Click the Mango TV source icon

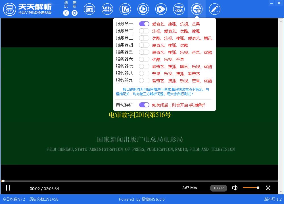[x=125, y=9]
